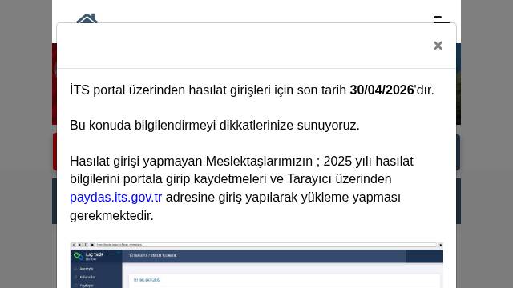This screenshot has height=288, width=513.
Task: Open the hamburger menu at top right
Action: [442, 19]
